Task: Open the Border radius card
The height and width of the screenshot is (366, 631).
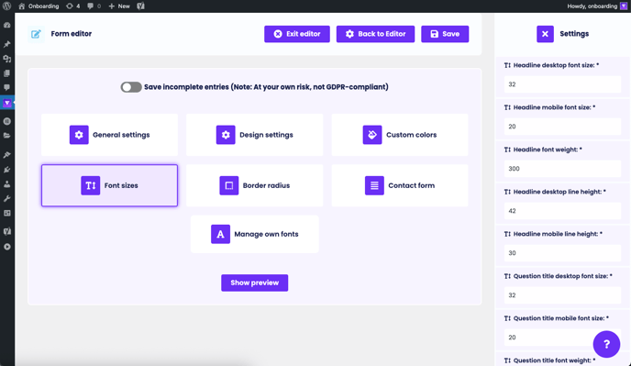Action: click(254, 185)
